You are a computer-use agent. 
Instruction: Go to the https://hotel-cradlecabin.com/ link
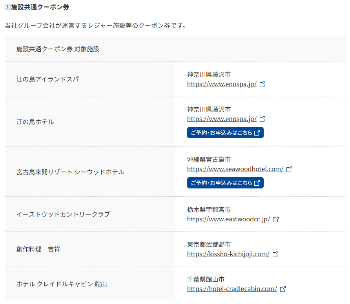point(232,289)
